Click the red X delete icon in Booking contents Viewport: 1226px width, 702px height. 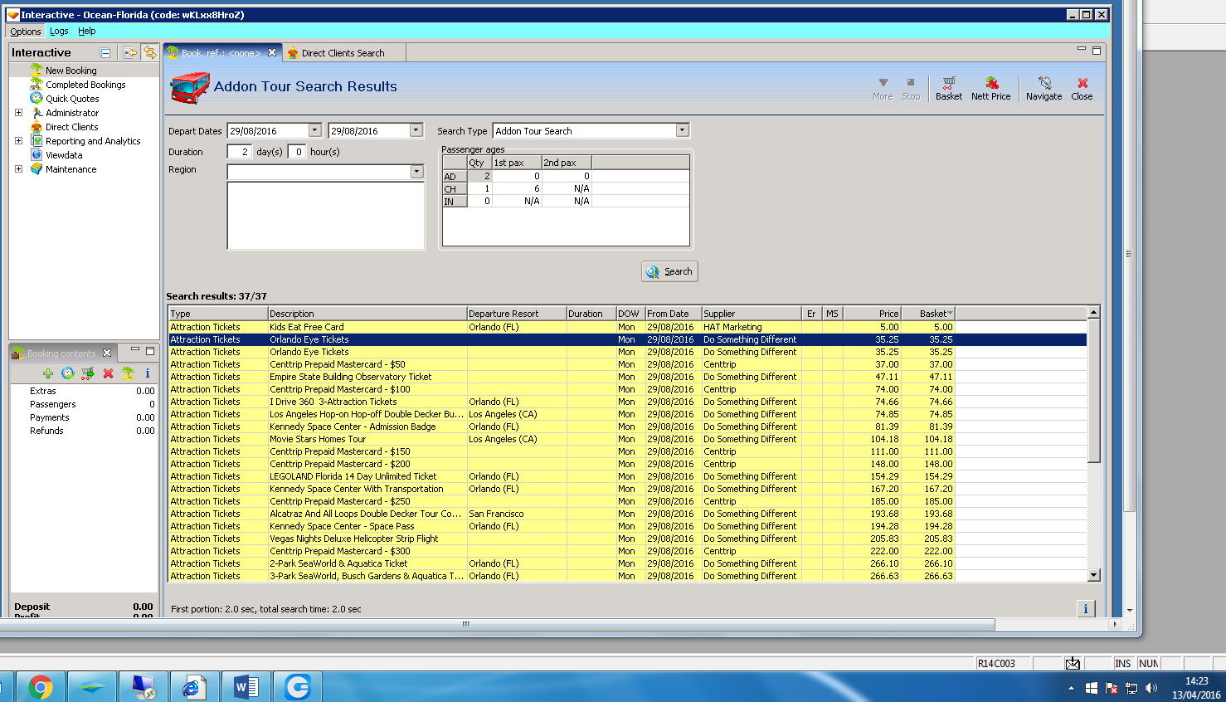coord(108,373)
